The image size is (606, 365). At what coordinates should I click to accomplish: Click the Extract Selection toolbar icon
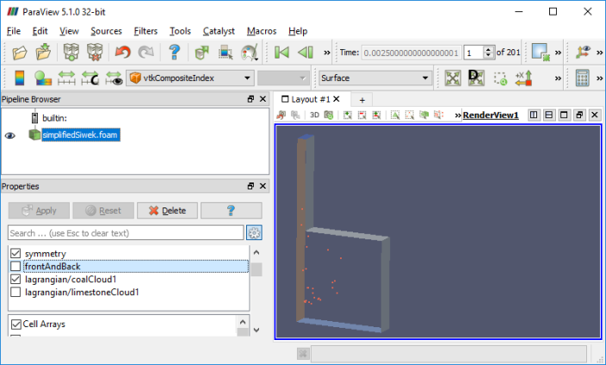pos(541,52)
